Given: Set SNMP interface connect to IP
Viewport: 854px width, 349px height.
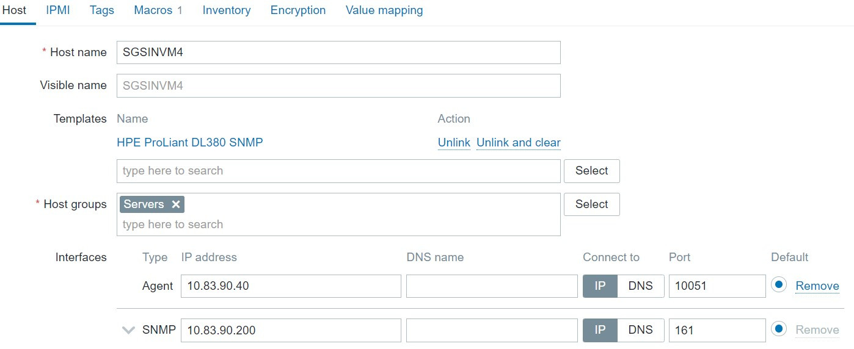Looking at the screenshot, I should tap(600, 330).
